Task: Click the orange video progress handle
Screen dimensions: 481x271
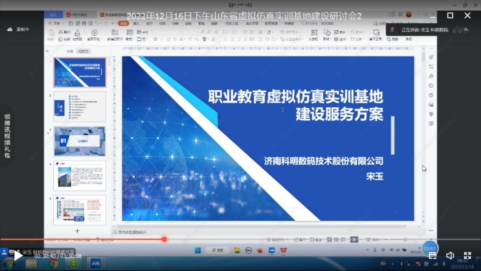Action: coord(164,239)
